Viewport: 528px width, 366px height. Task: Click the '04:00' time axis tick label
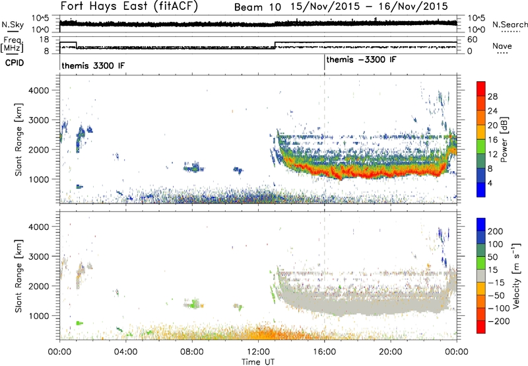click(125, 352)
